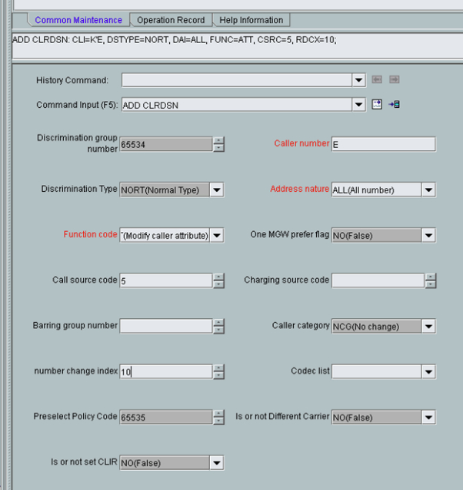
Task: Open the Is or not Different Carrier dropdown
Action: coord(428,417)
